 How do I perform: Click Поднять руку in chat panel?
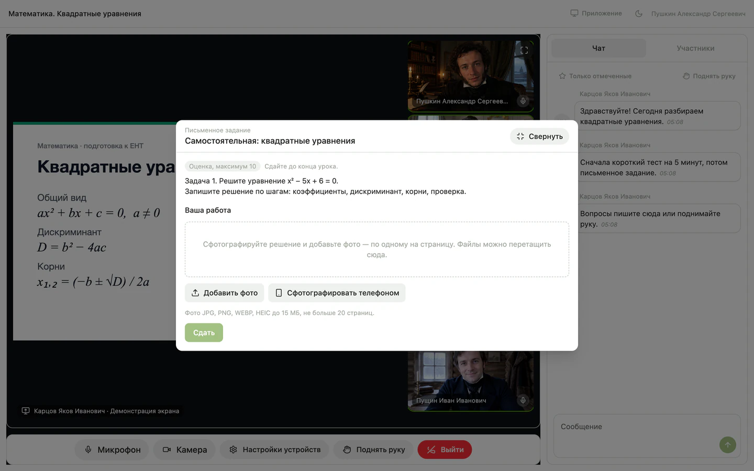(709, 76)
